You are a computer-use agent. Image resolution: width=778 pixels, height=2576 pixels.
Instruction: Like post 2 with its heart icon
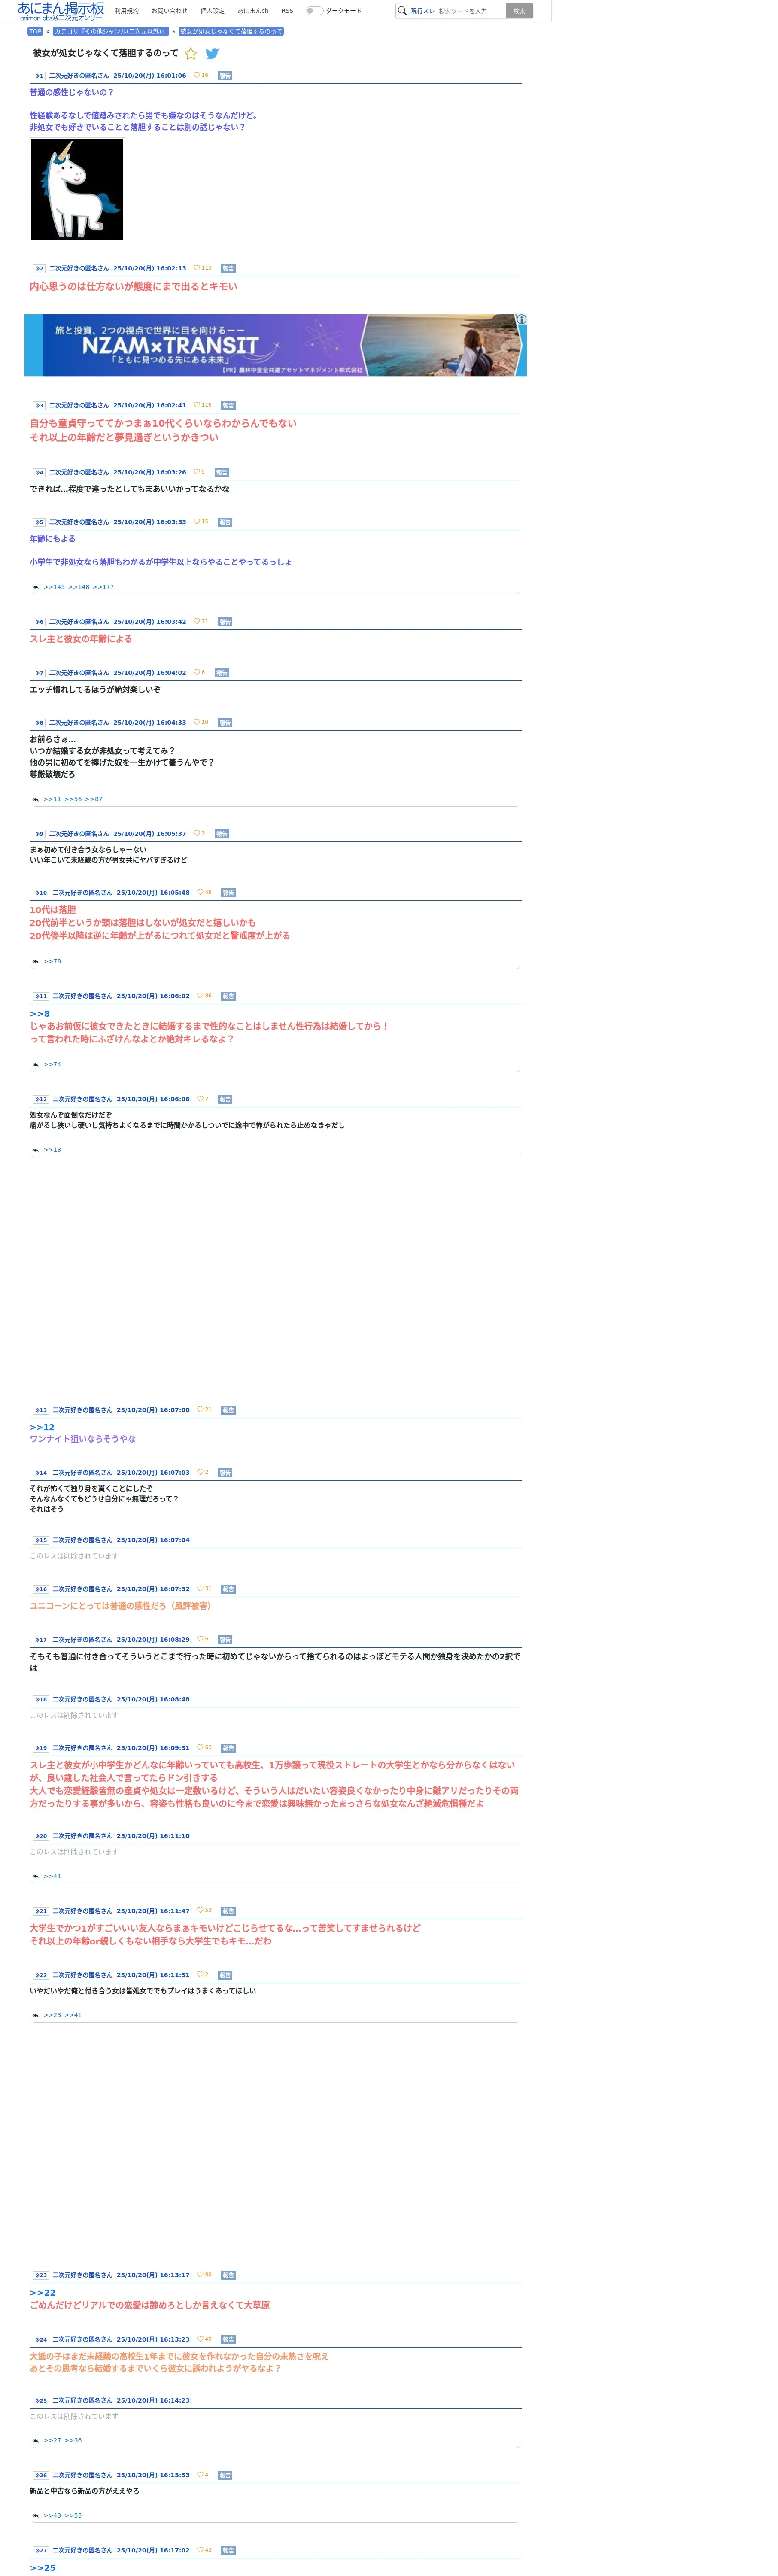click(x=197, y=268)
